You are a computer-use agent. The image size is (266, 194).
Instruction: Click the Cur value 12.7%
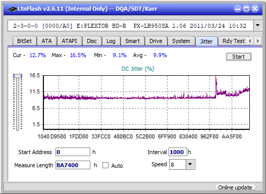pos(38,55)
